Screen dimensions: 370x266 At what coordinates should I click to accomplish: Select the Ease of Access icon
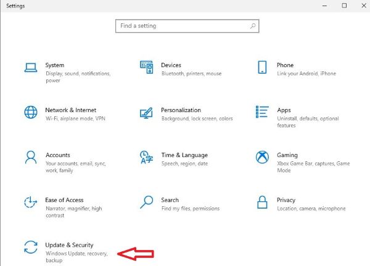point(31,202)
